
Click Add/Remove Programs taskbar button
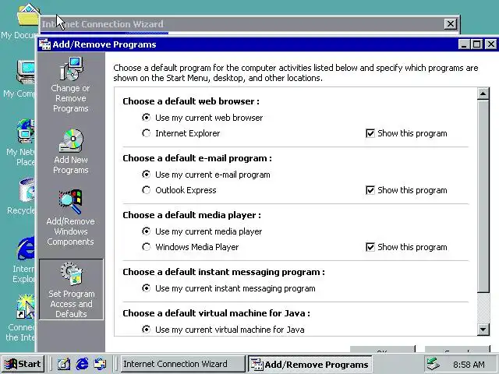(x=310, y=364)
